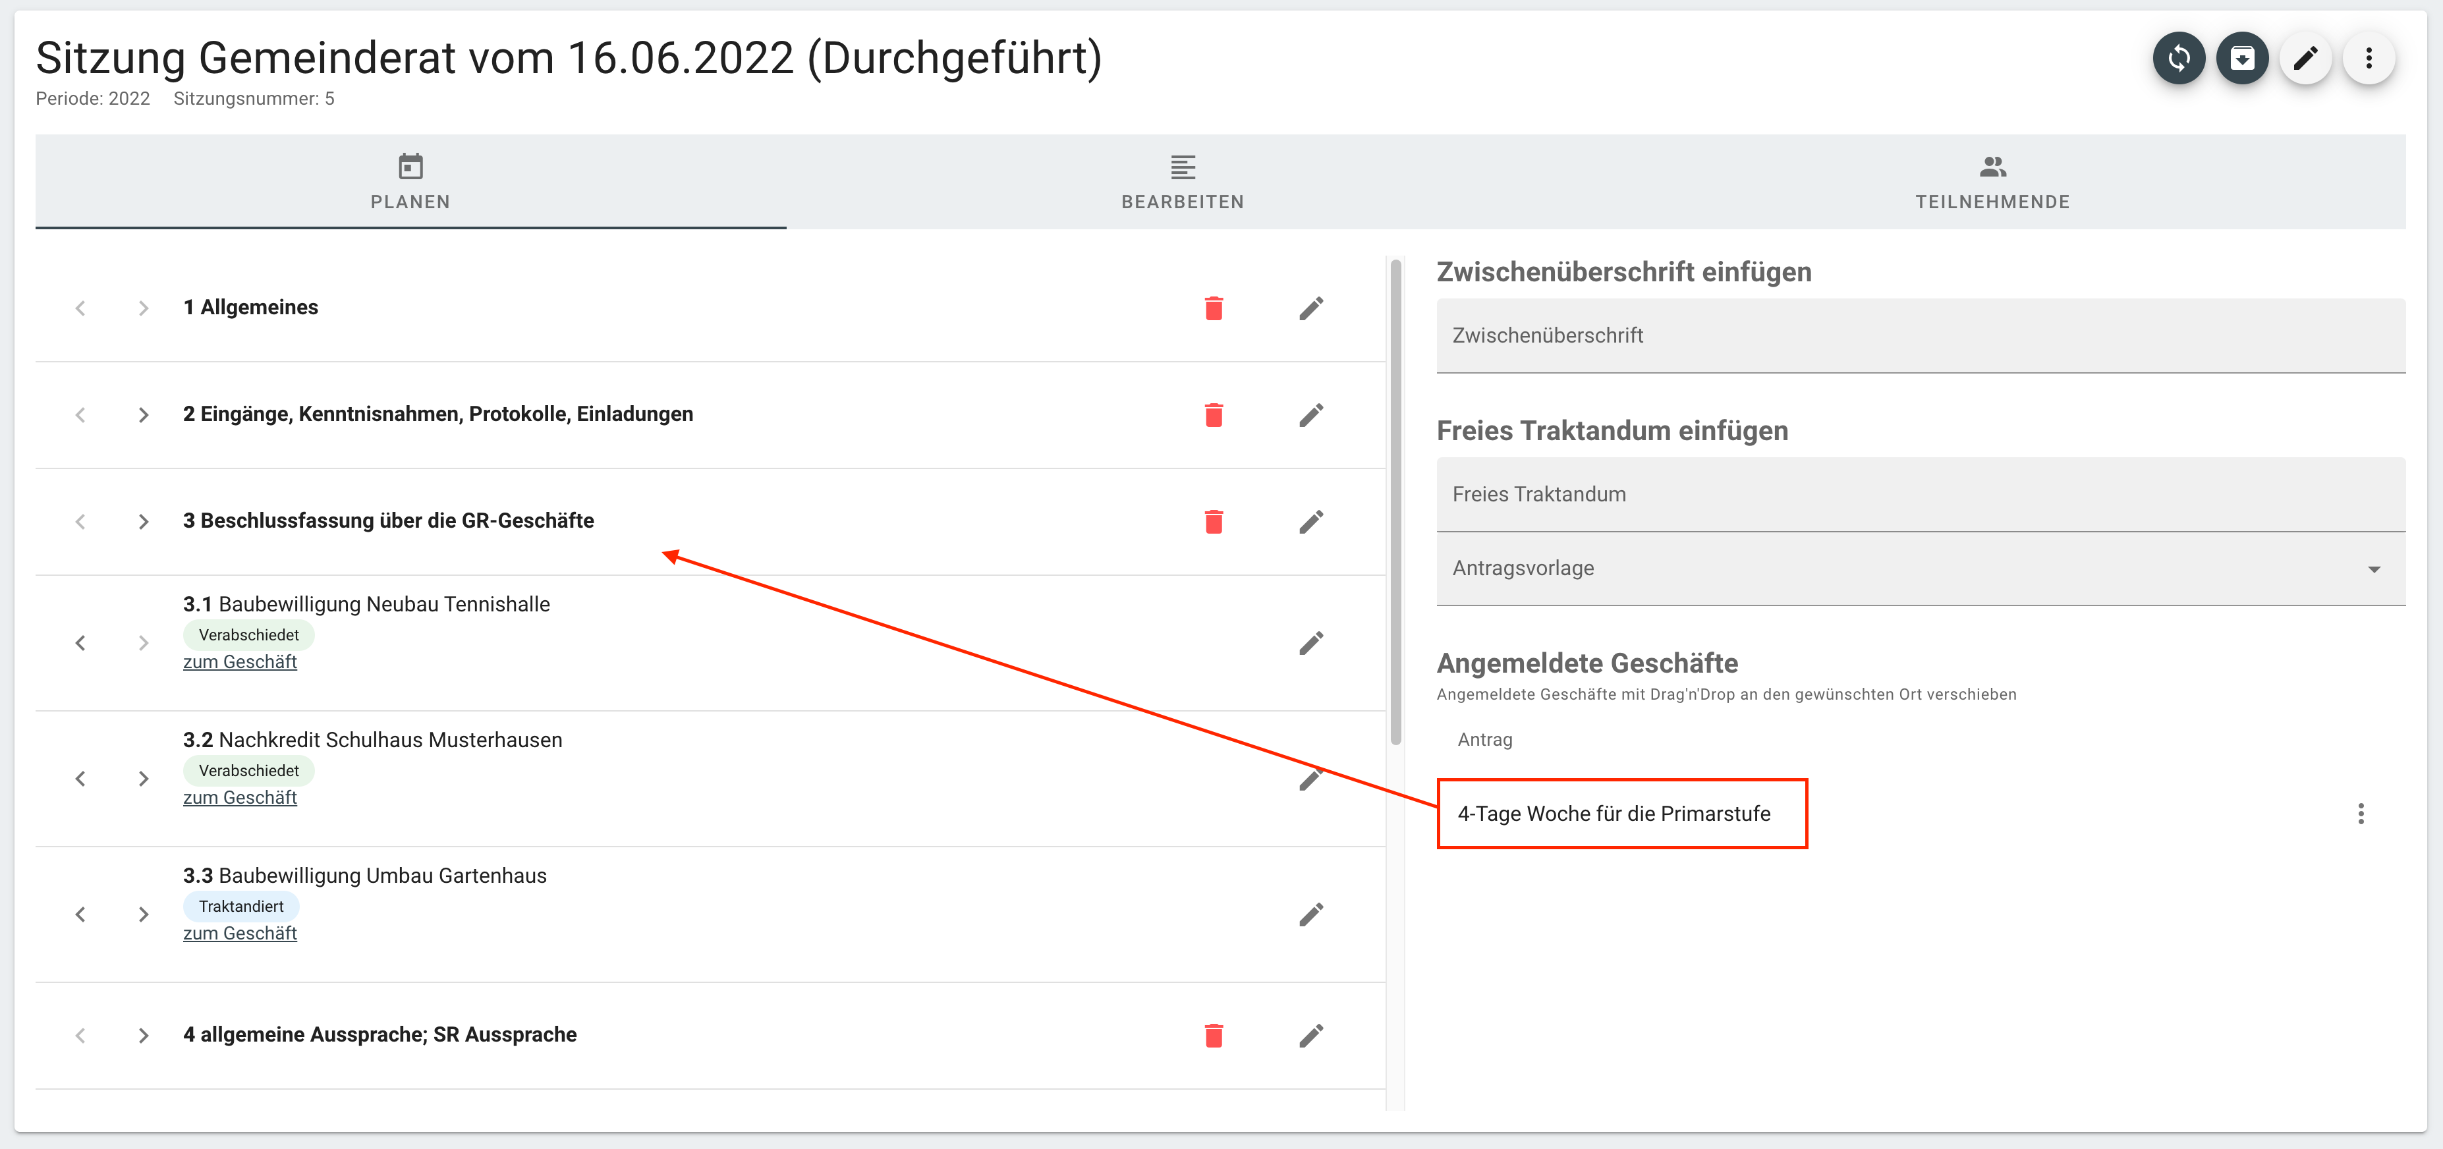Edit item 2 Eingänge, Kenntnisnahmen with pencil
The image size is (2443, 1149).
click(x=1310, y=415)
